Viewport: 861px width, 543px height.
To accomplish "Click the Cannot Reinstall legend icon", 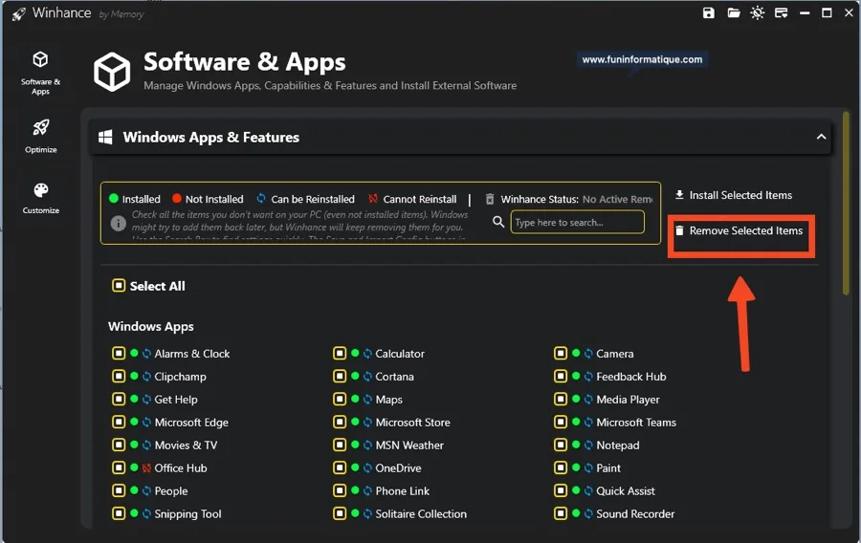I will (x=373, y=199).
